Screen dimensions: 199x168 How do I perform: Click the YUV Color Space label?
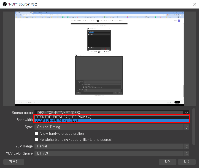click(x=19, y=153)
